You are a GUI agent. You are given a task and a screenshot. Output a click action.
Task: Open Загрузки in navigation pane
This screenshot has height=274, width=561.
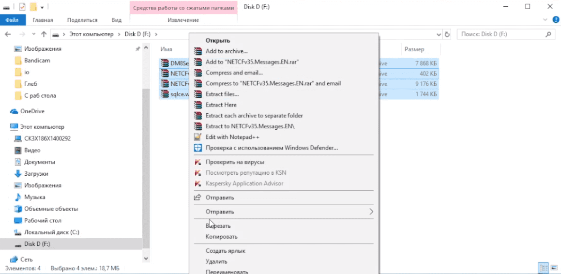[36, 173]
